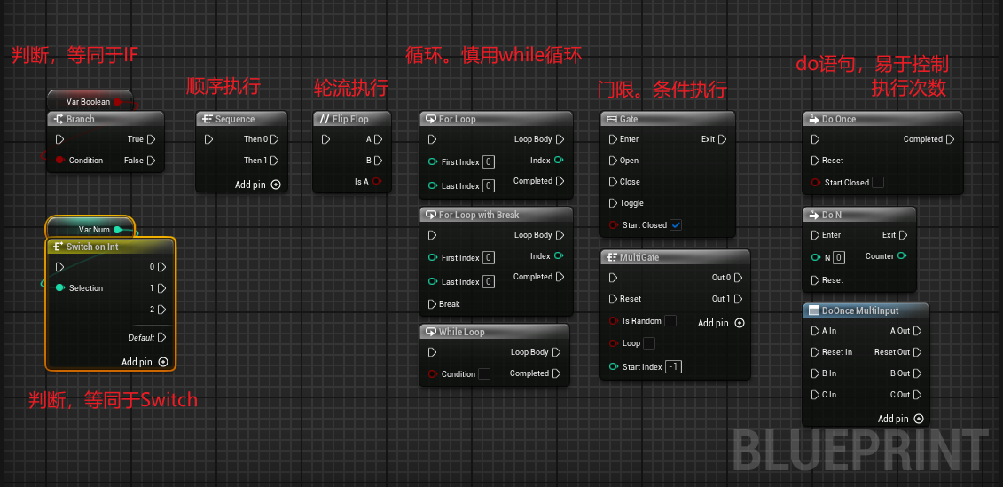This screenshot has height=487, width=1003.
Task: Click the Do N node N value field
Action: pyautogui.click(x=839, y=257)
